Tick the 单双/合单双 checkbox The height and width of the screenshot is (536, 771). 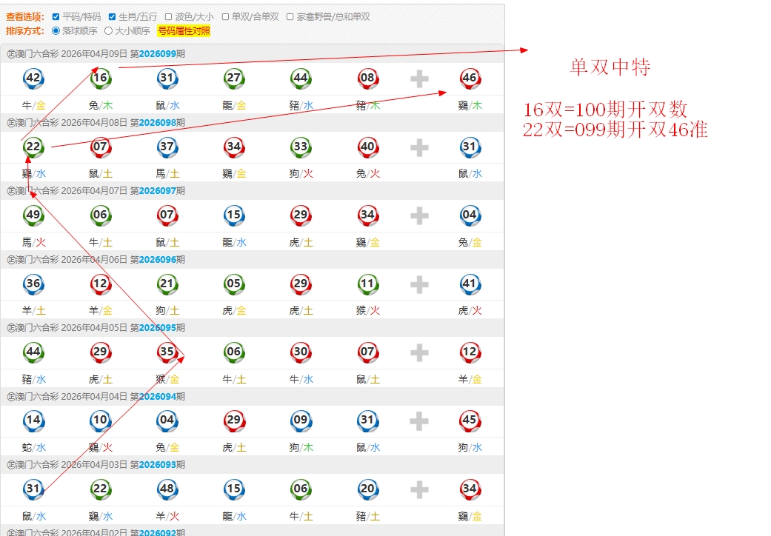point(226,16)
